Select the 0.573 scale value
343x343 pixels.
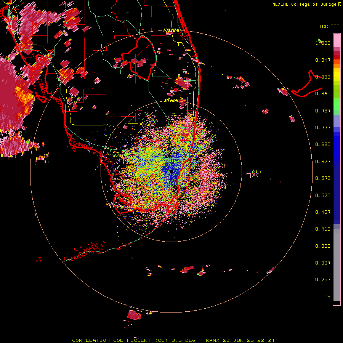[323, 178]
